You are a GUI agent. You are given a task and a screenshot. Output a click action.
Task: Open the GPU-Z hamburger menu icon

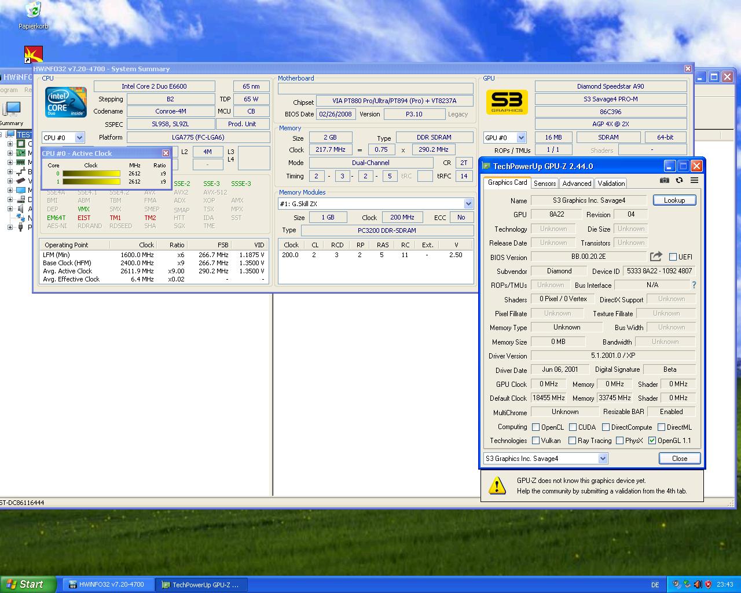pos(694,180)
